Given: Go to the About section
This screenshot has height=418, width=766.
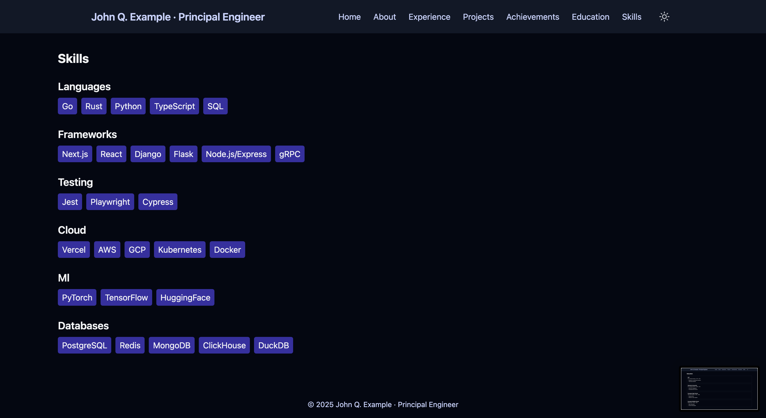Looking at the screenshot, I should click(x=385, y=17).
